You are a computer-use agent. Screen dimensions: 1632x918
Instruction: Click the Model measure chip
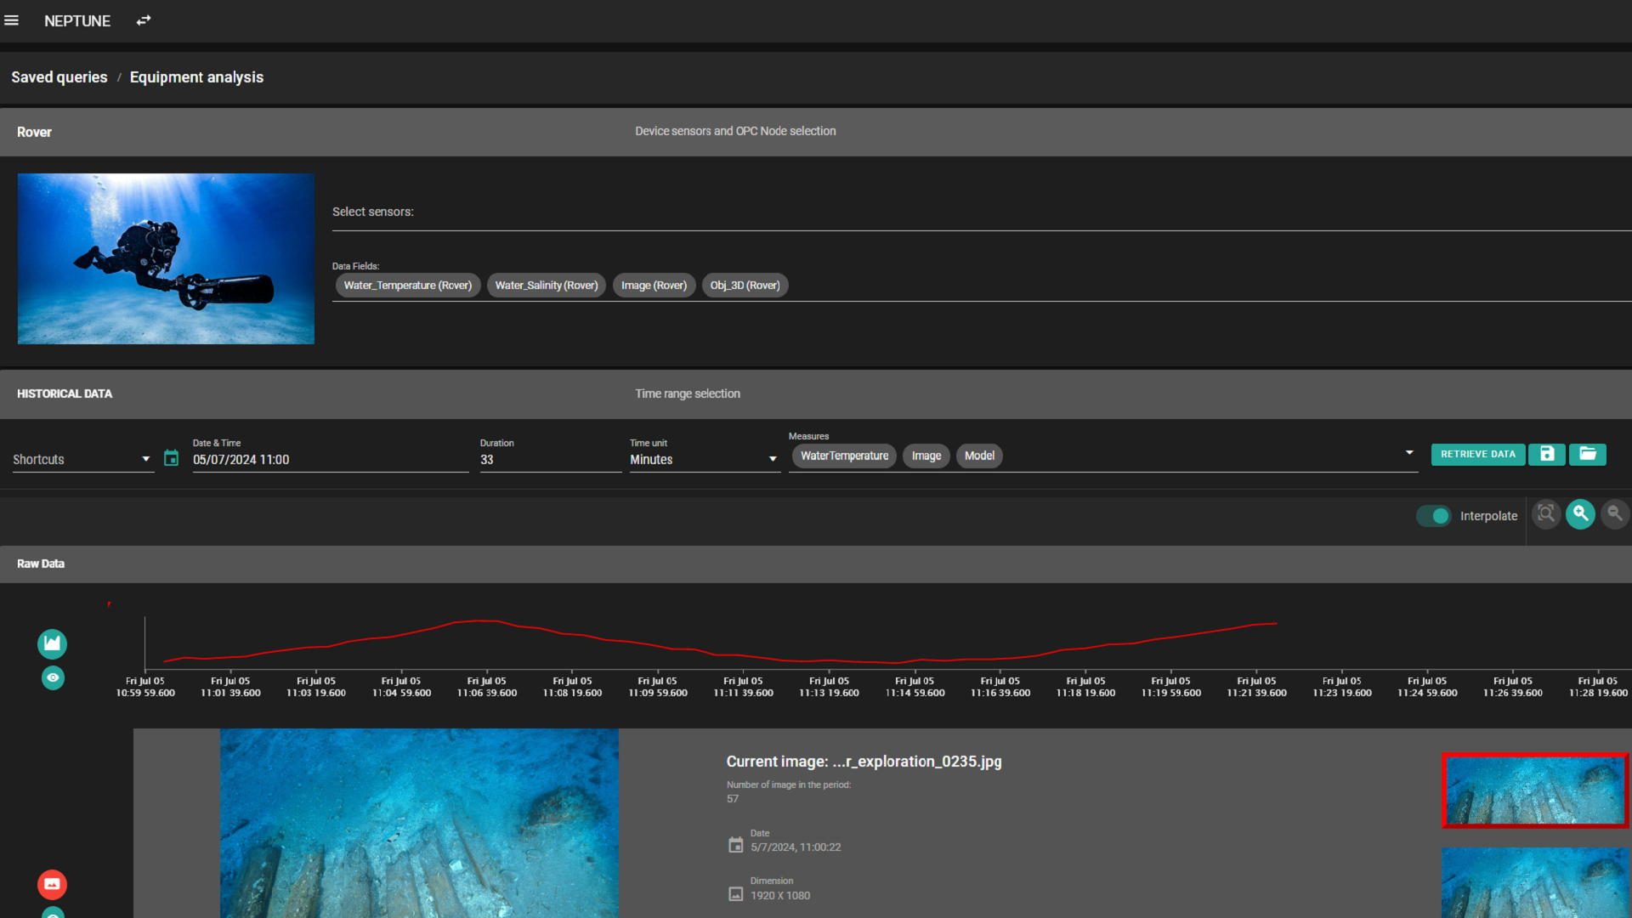(979, 456)
